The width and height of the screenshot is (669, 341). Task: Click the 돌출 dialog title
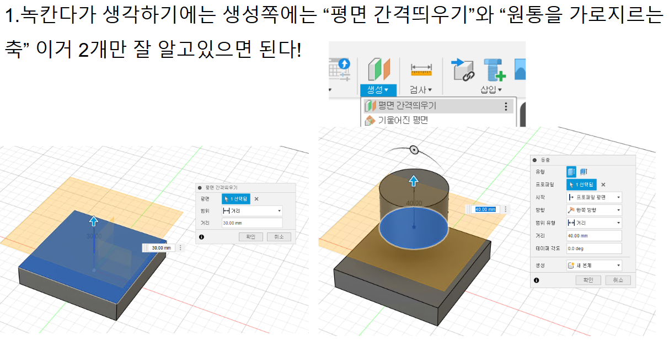click(544, 160)
